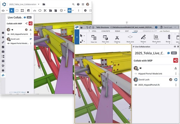Expand the Redraw dropdown

[x=143, y=43]
